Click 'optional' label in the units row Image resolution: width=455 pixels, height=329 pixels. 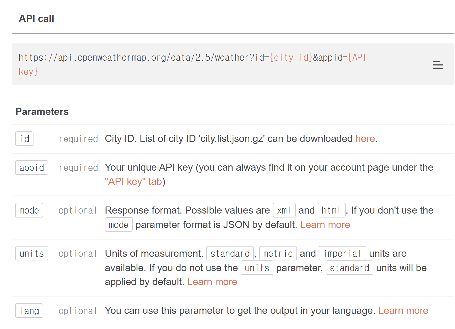point(78,254)
